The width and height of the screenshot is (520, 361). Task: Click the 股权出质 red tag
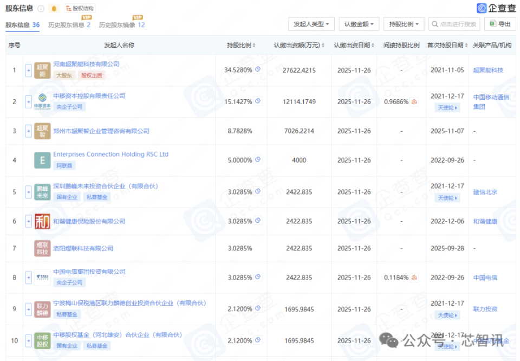click(x=92, y=75)
